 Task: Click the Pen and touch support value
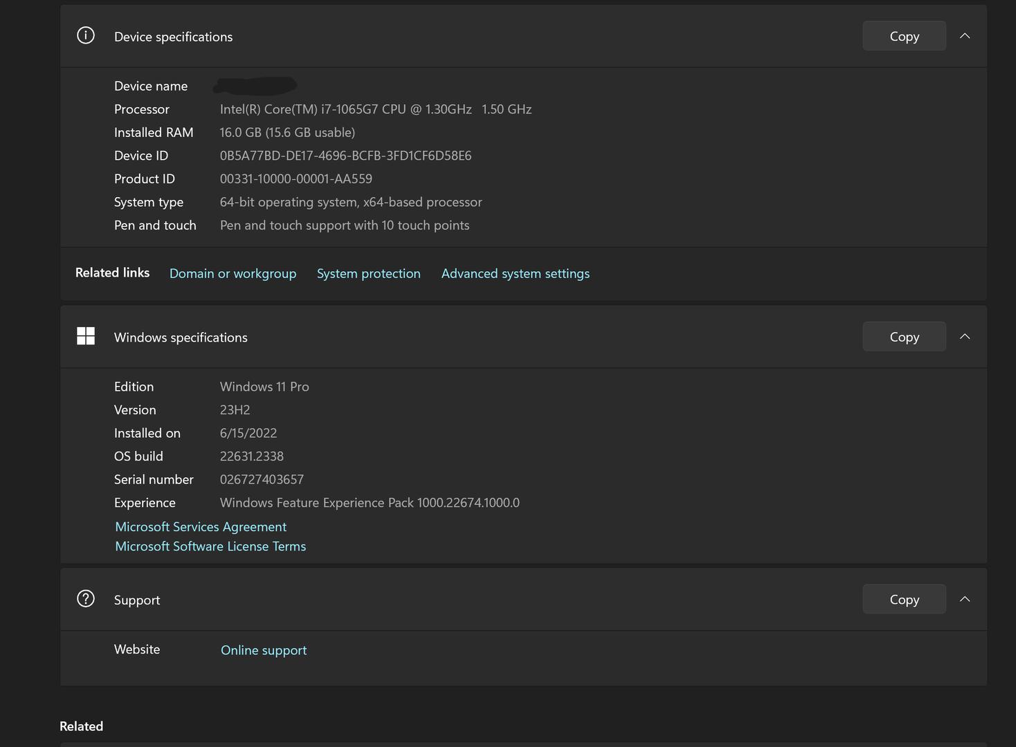(345, 225)
